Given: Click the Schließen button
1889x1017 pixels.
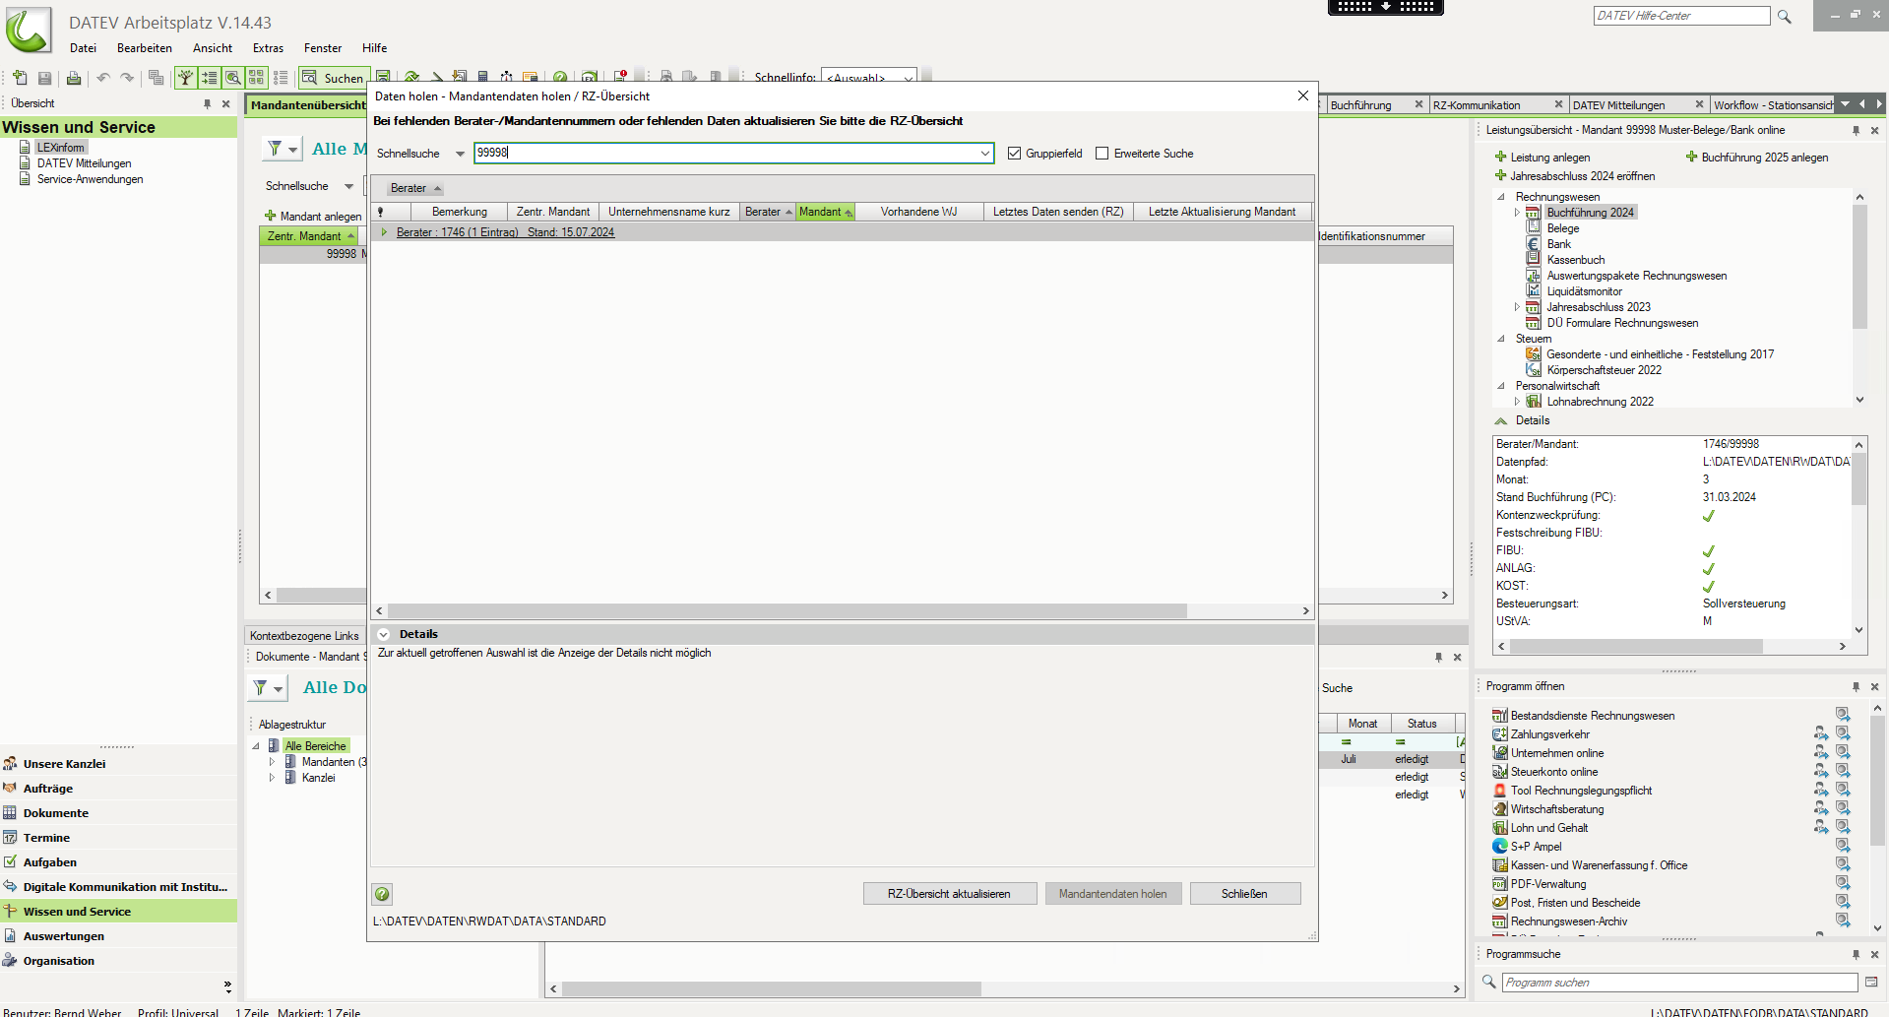Looking at the screenshot, I should point(1244,894).
